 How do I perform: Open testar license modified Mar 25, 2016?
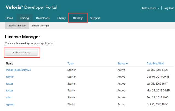(x=10, y=91)
